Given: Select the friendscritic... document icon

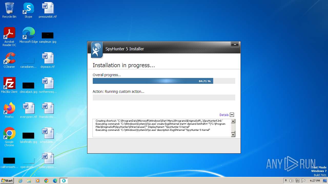Looking at the screenshot, I should pyautogui.click(x=48, y=110).
